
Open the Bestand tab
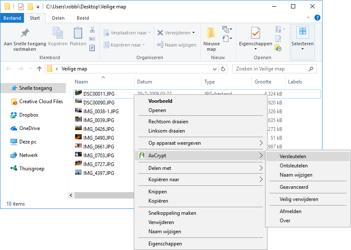[12, 18]
